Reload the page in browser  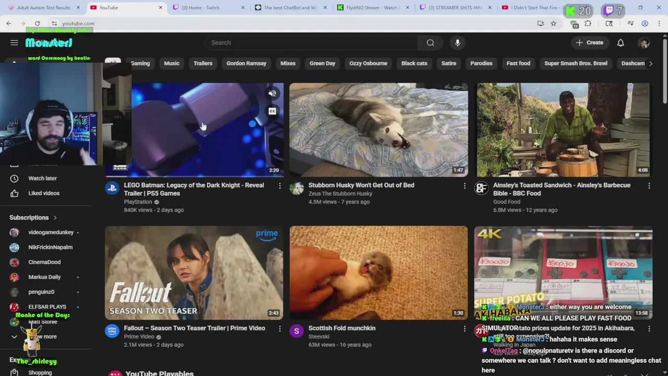pyautogui.click(x=37, y=23)
